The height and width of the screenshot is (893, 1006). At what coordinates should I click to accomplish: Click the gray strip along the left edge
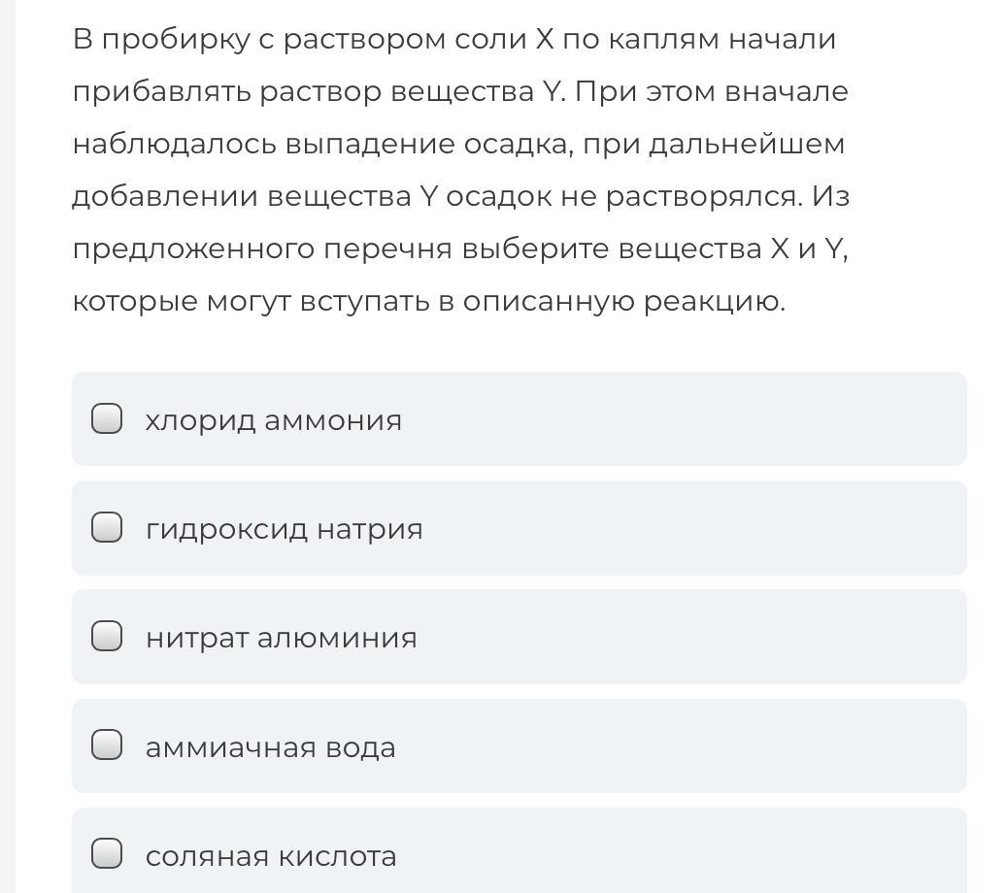coord(7,446)
